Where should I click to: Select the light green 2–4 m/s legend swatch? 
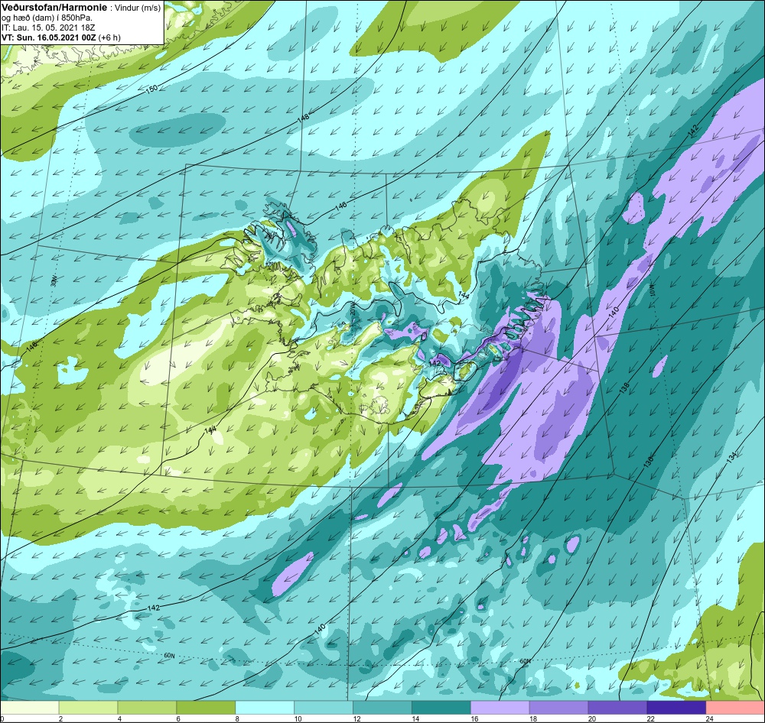coord(88,708)
